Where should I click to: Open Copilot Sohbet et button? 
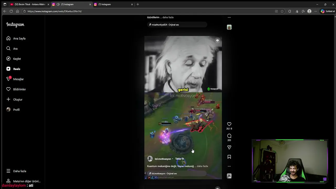(328, 11)
